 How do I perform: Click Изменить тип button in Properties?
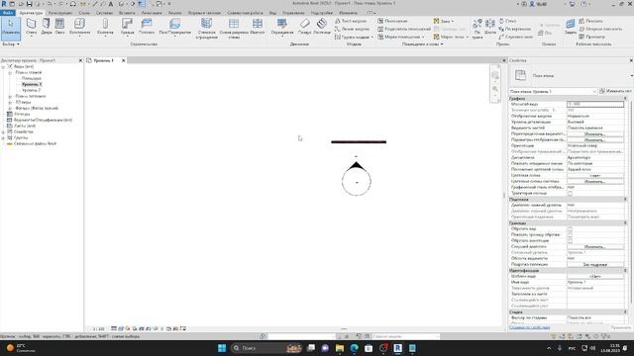pos(616,91)
